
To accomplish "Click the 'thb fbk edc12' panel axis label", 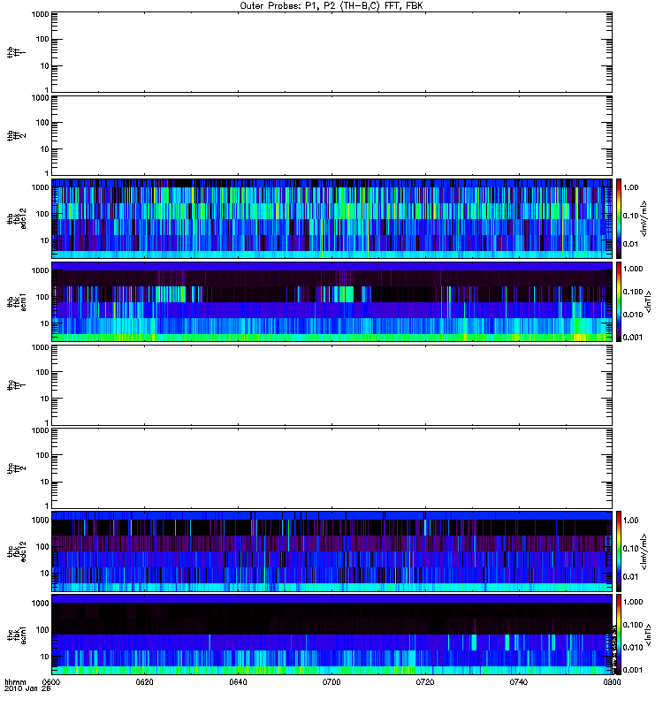I will click(x=16, y=218).
